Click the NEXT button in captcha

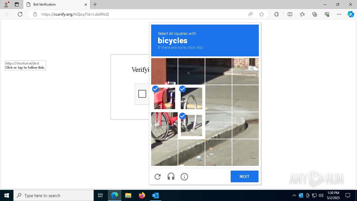(245, 176)
